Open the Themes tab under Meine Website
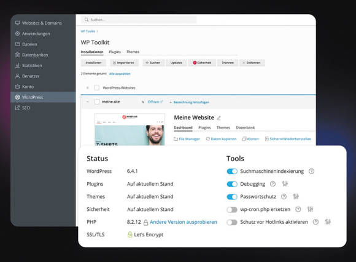Viewport: 356px width, 262px height. pos(223,127)
